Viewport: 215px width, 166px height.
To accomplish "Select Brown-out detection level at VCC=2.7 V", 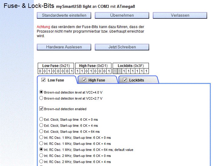I will pyautogui.click(x=41, y=98).
